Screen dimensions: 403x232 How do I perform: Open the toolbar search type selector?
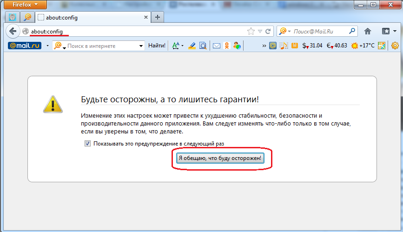59,46
